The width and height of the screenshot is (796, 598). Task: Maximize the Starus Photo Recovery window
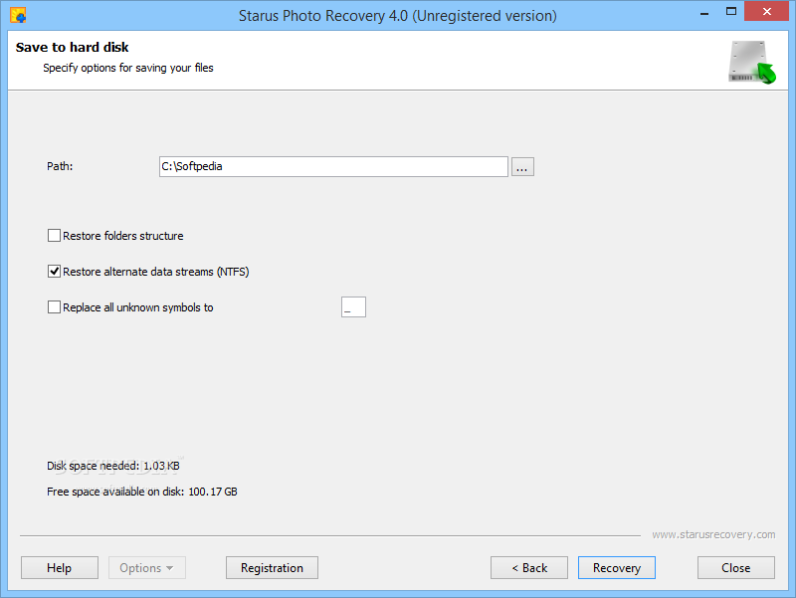[x=731, y=12]
